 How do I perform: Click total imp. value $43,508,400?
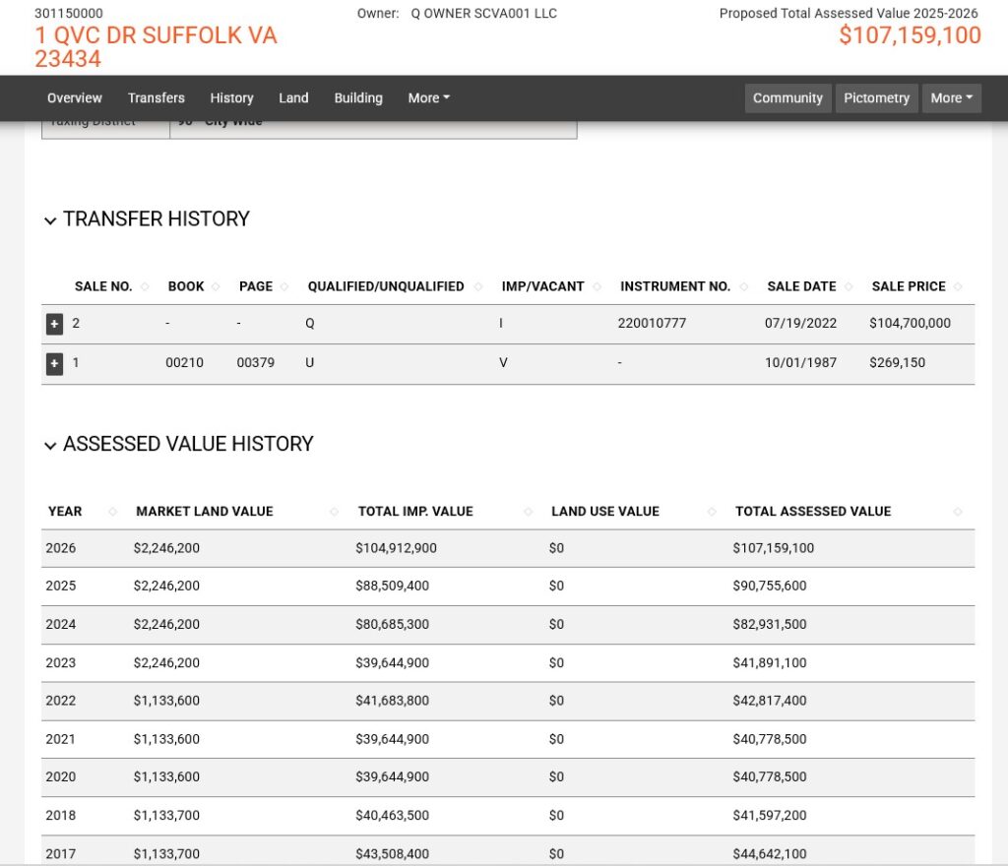point(392,854)
